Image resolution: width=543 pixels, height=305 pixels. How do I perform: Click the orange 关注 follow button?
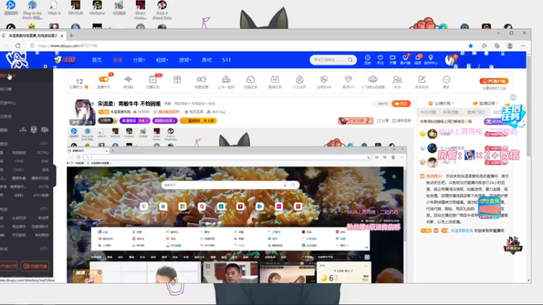coord(401,104)
